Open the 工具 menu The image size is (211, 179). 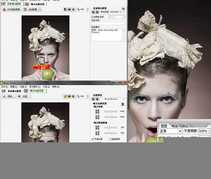pos(46,87)
